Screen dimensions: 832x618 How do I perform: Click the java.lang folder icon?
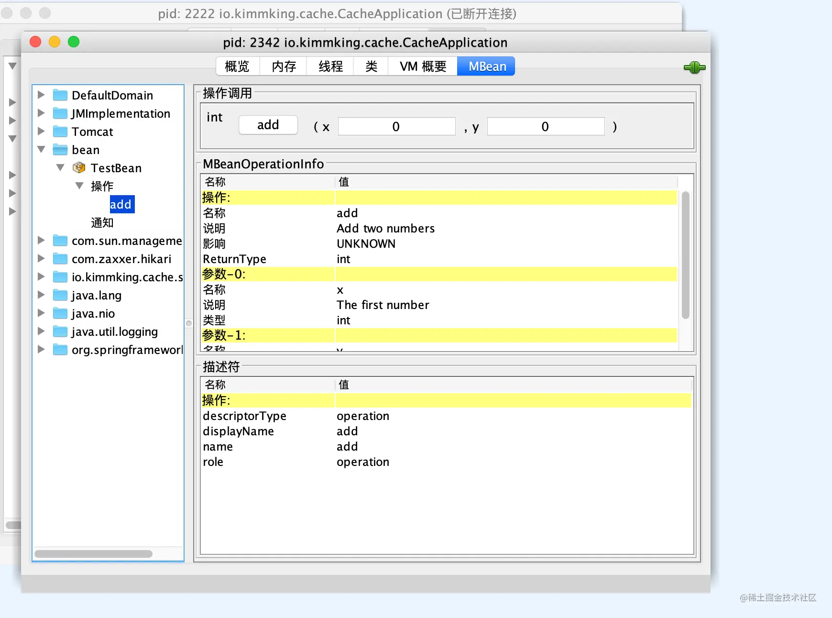tap(60, 295)
